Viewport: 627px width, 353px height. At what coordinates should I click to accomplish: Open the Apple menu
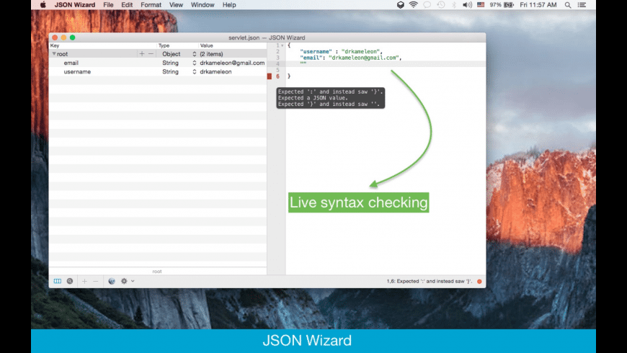43,5
